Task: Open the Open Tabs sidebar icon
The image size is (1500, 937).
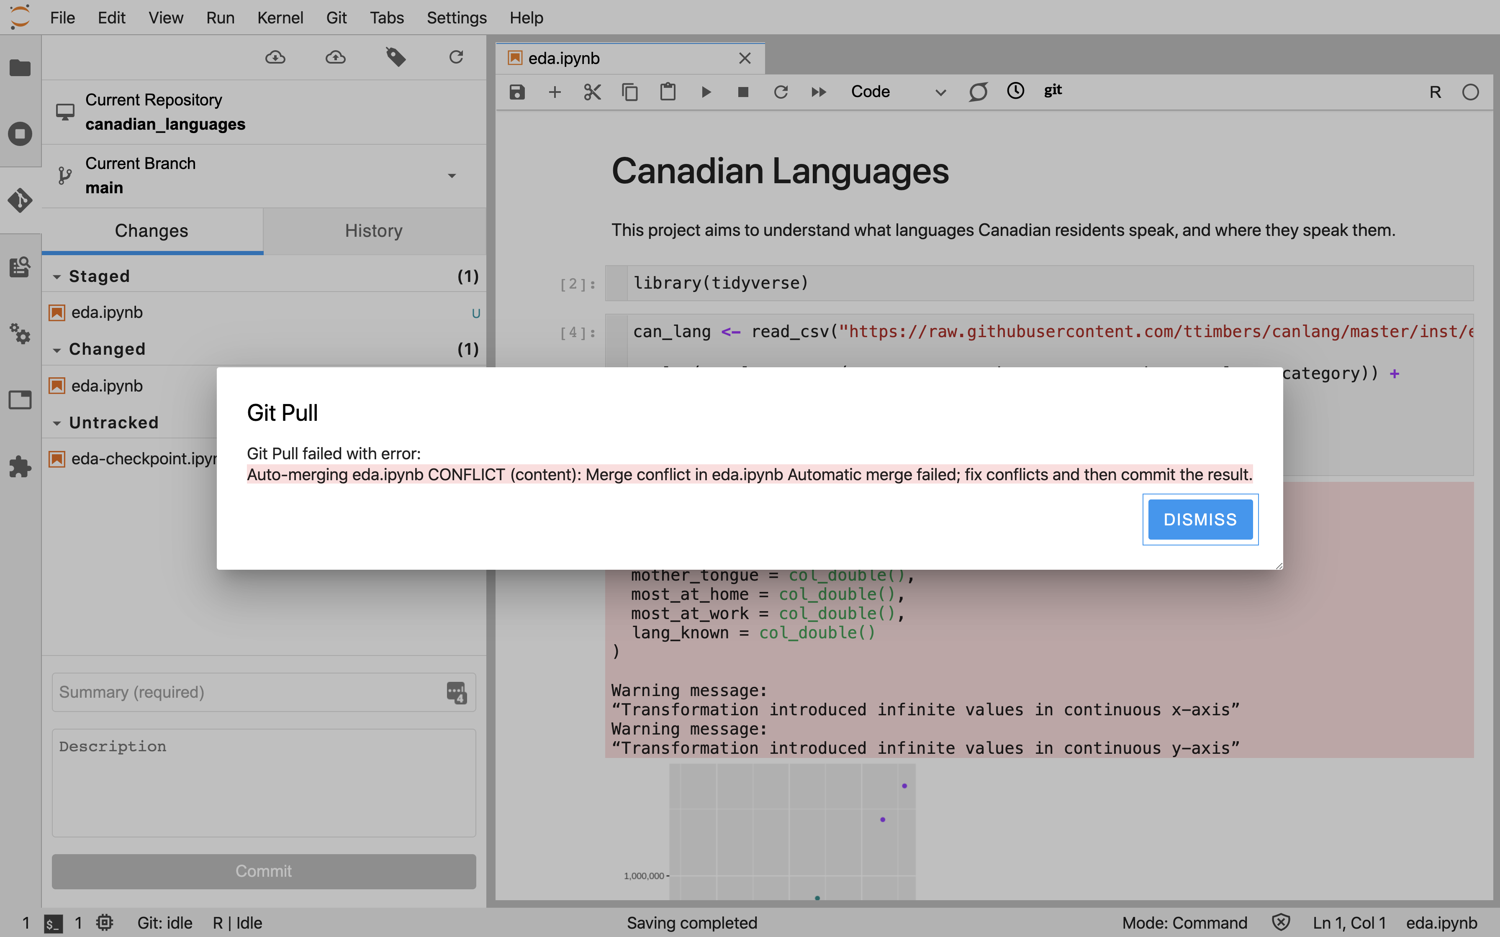Action: (x=21, y=400)
